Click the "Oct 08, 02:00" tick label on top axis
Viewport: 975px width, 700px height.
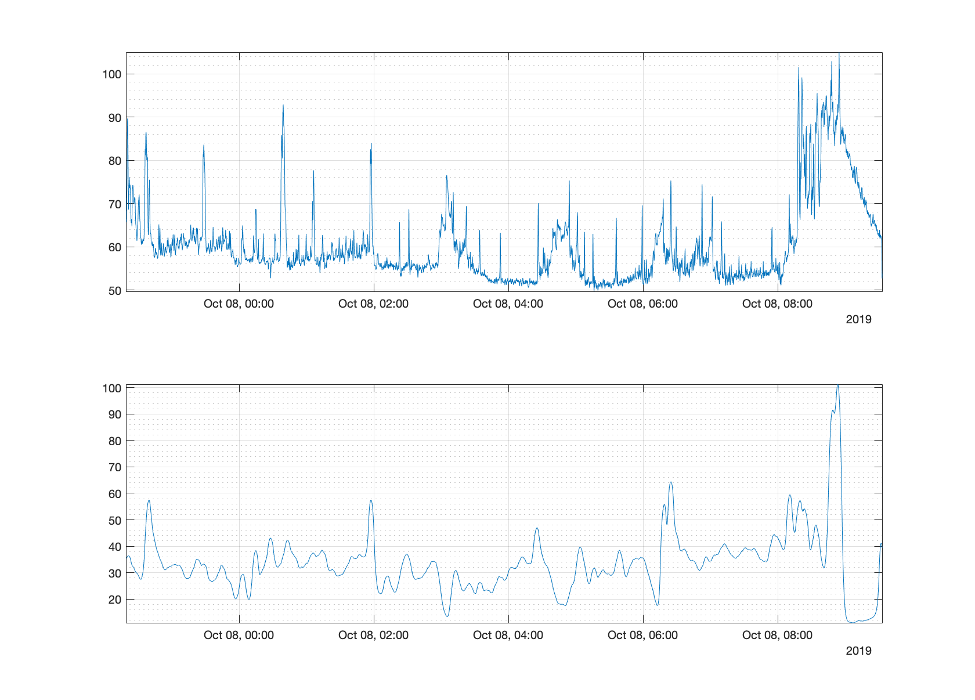[374, 303]
